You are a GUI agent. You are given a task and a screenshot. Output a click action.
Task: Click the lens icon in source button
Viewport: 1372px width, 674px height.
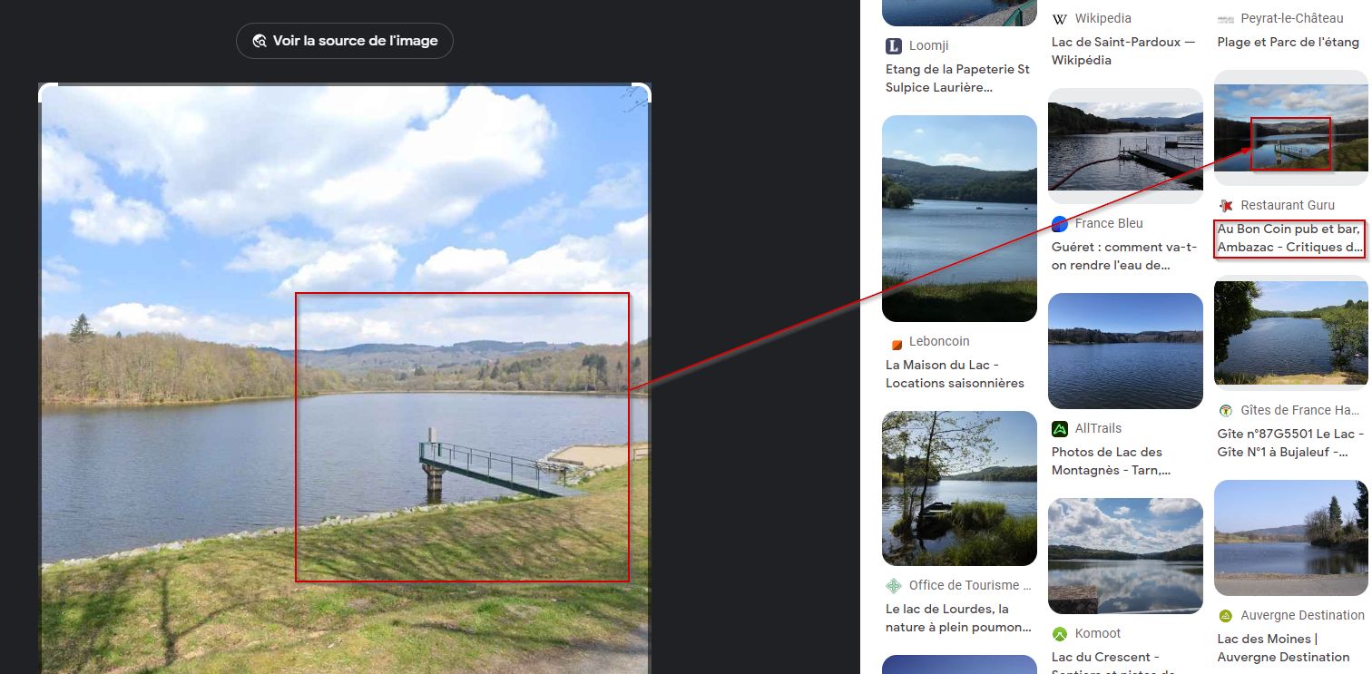click(260, 41)
